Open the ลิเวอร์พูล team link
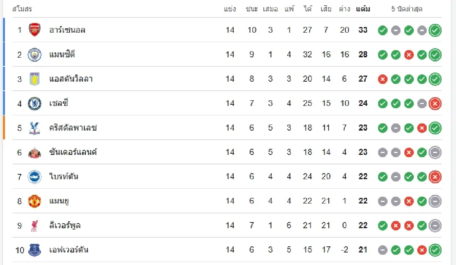Screen dimensions: 456x265 click(65, 226)
